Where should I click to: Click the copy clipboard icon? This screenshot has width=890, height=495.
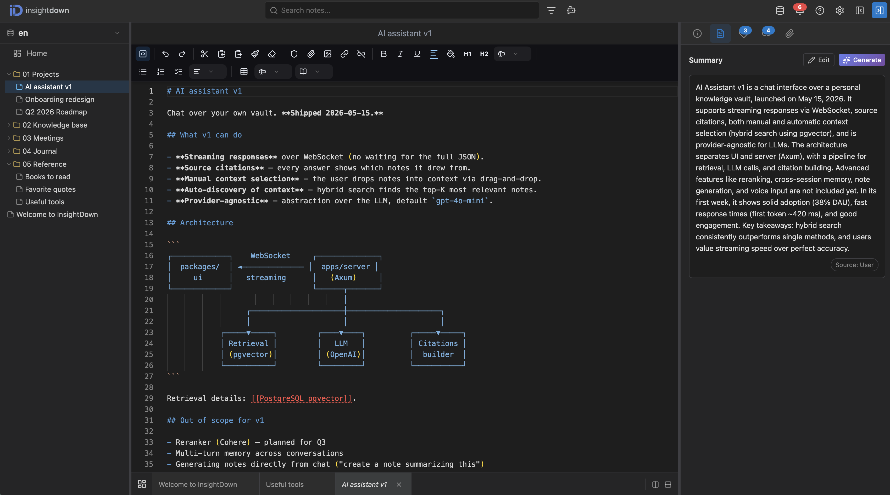point(221,54)
